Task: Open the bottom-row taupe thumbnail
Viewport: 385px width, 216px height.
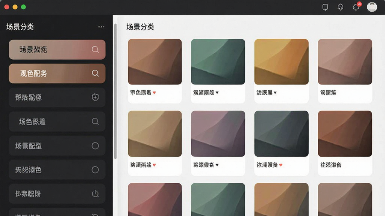Action: (x=345, y=199)
